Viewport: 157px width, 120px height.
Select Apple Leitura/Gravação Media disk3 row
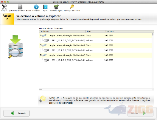[96, 55]
